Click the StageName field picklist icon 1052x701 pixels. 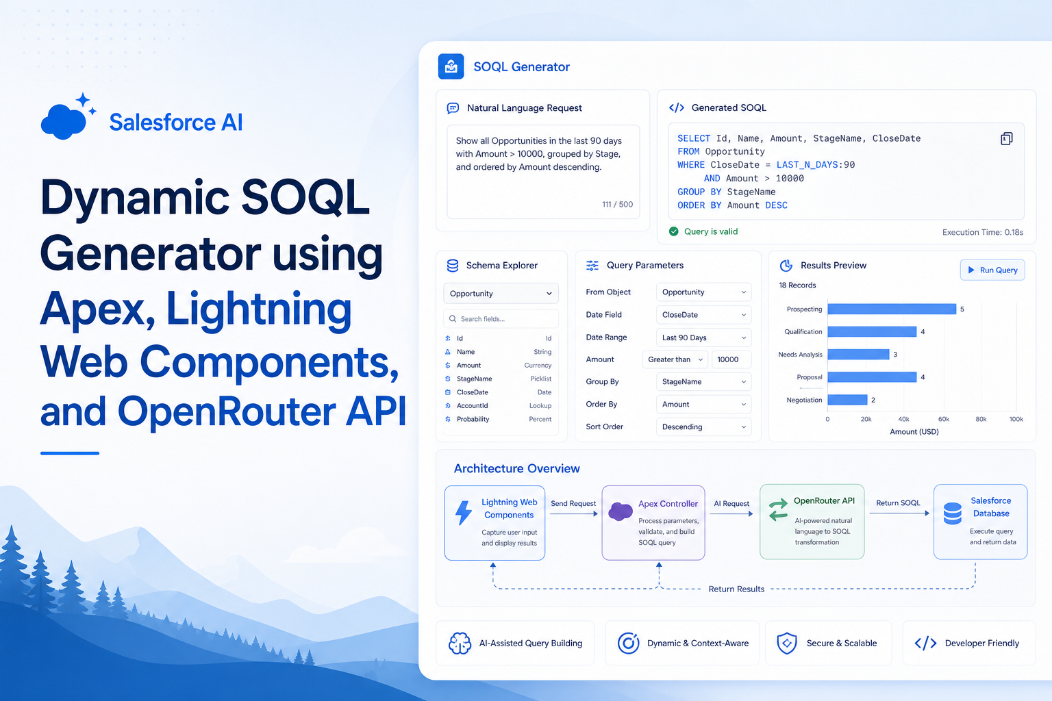(x=448, y=379)
